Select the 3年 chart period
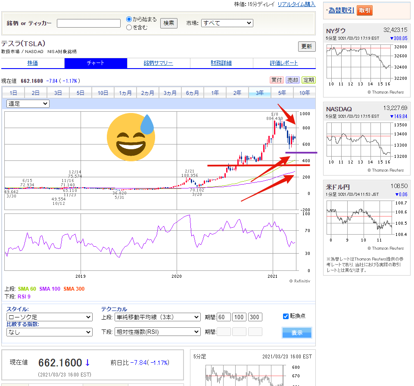414x386 pixels. pos(260,93)
